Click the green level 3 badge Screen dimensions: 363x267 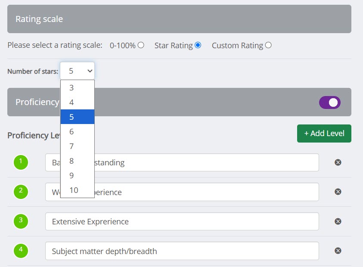(x=21, y=221)
